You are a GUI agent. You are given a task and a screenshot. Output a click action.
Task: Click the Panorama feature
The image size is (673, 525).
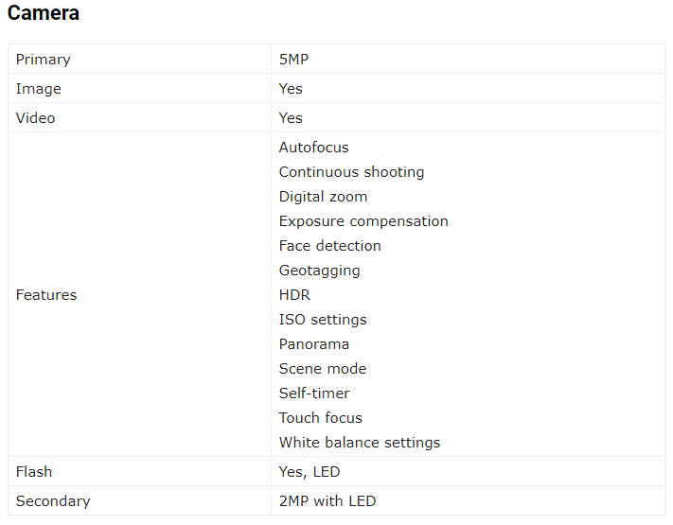[314, 344]
